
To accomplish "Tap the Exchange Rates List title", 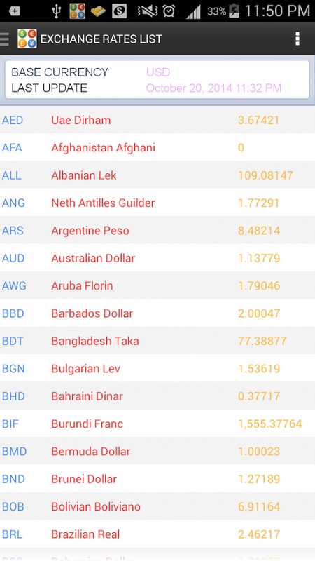I will 101,39.
